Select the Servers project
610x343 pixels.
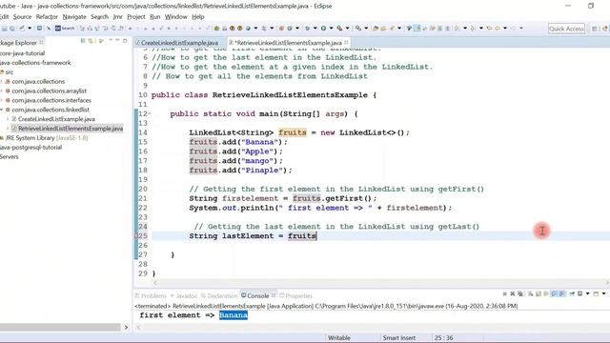(x=10, y=156)
